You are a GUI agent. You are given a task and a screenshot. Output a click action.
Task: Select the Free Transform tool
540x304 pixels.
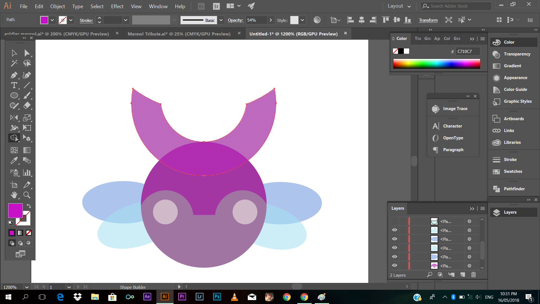(27, 128)
